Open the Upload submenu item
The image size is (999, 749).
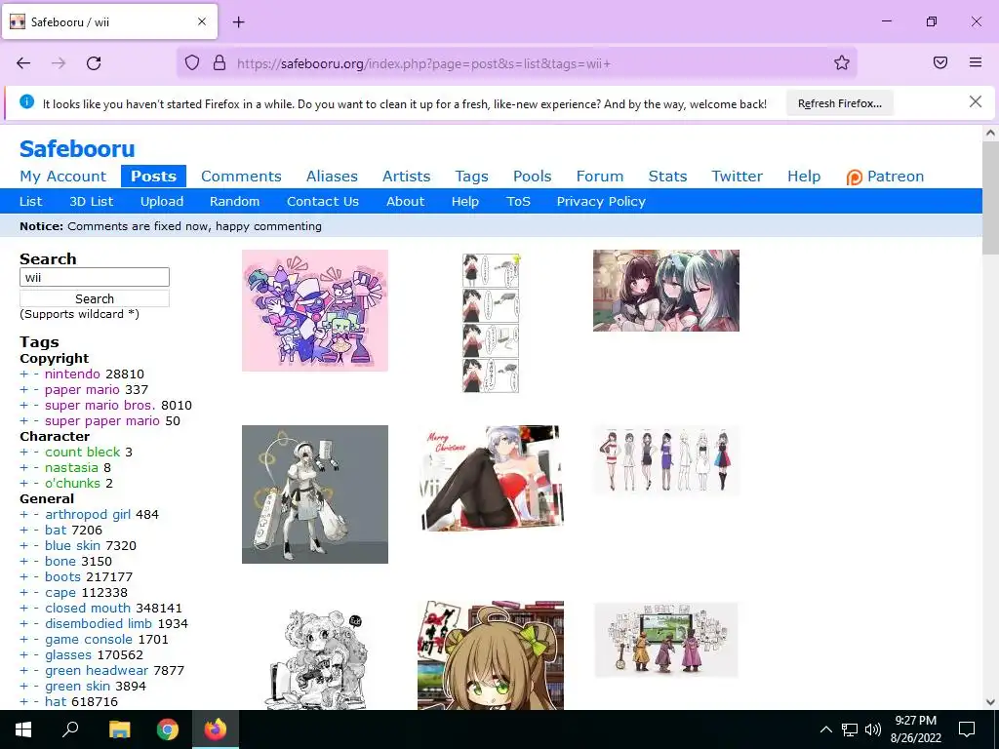point(162,201)
